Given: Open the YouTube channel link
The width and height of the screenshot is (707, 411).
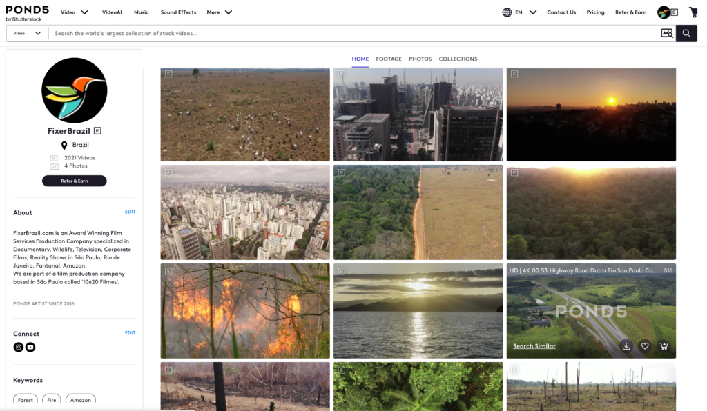Looking at the screenshot, I should coord(30,347).
